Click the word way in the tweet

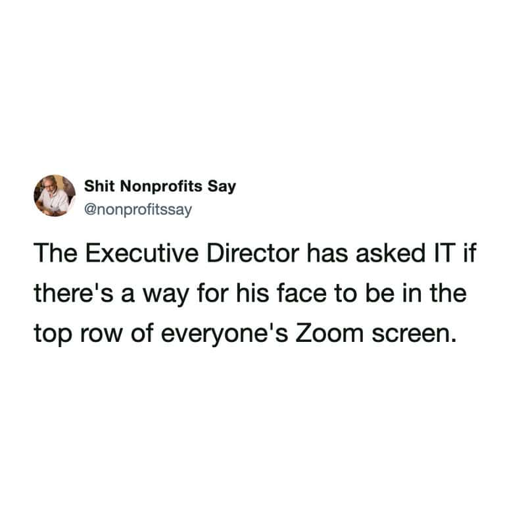pos(166,295)
